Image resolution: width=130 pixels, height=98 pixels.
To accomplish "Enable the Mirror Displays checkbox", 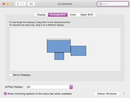I will tap(11, 75).
